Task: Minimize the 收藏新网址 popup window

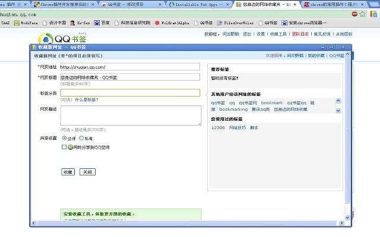Action: [322, 47]
